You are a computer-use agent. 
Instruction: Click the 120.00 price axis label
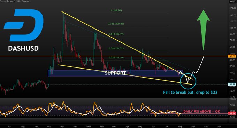pyautogui.click(x=233, y=22)
